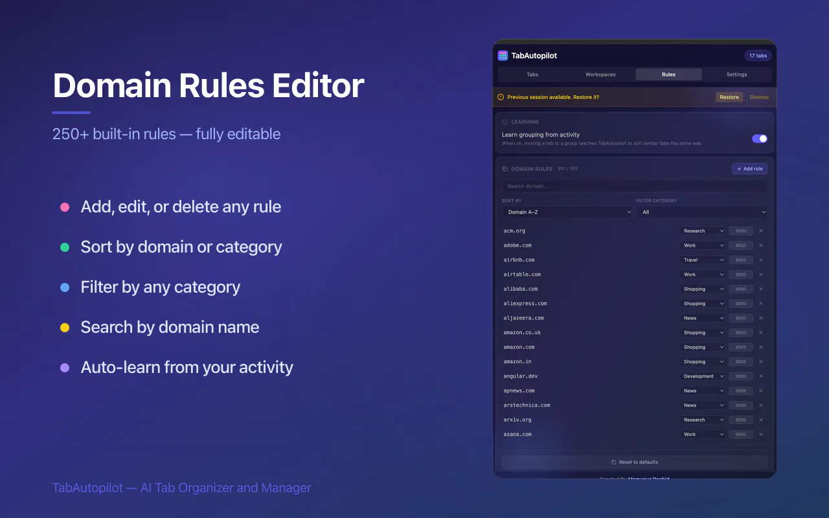The image size is (829, 518).
Task: Open category dropdown for alibaba.com
Action: [703, 289]
